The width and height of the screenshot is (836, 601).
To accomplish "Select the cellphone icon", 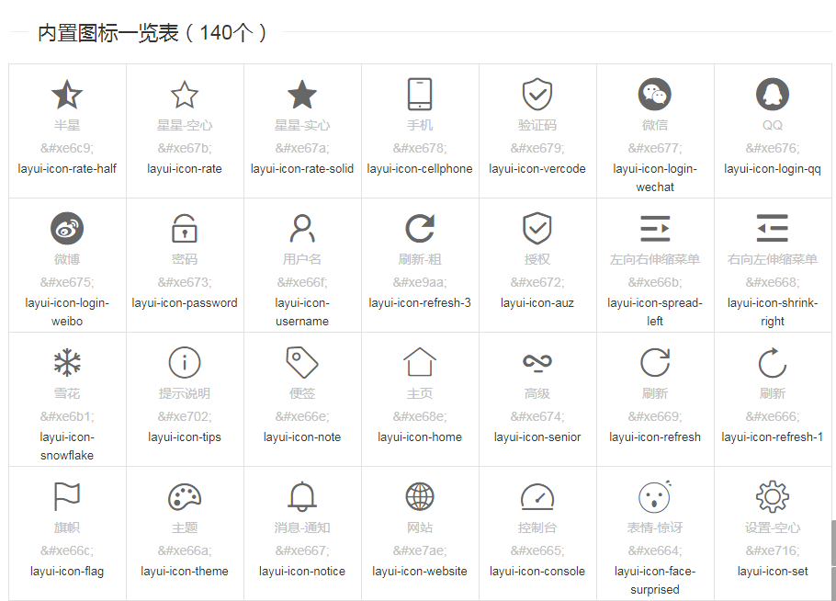I will [420, 93].
